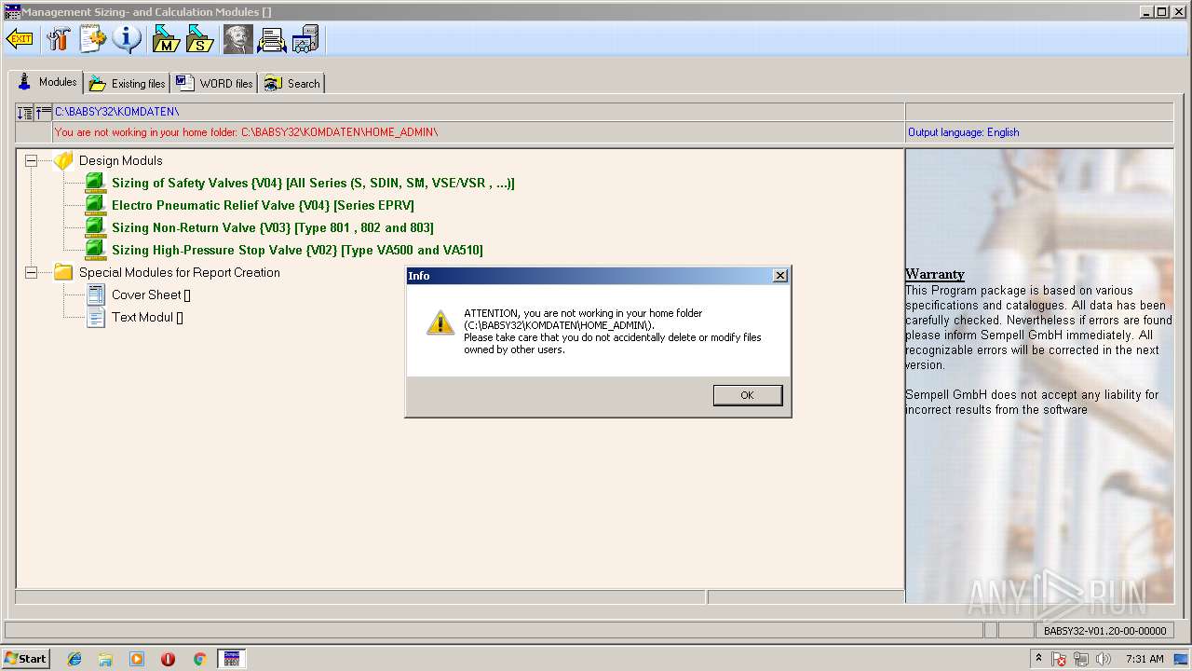Collapse the Special Modules for Report Creation node
The height and width of the screenshot is (671, 1192).
click(31, 272)
